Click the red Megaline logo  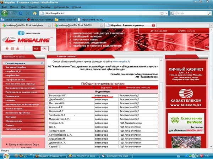tap(27, 40)
